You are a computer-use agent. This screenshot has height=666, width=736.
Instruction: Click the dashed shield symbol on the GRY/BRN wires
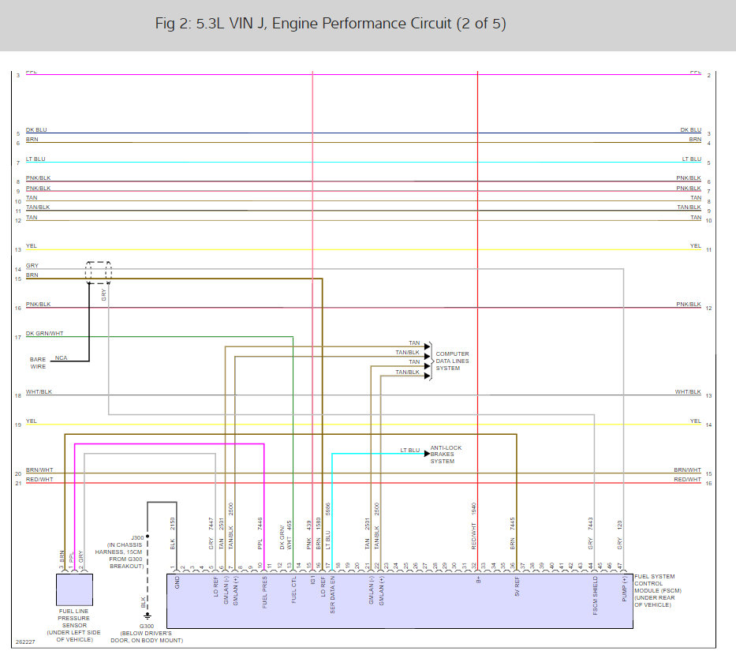coord(99,273)
